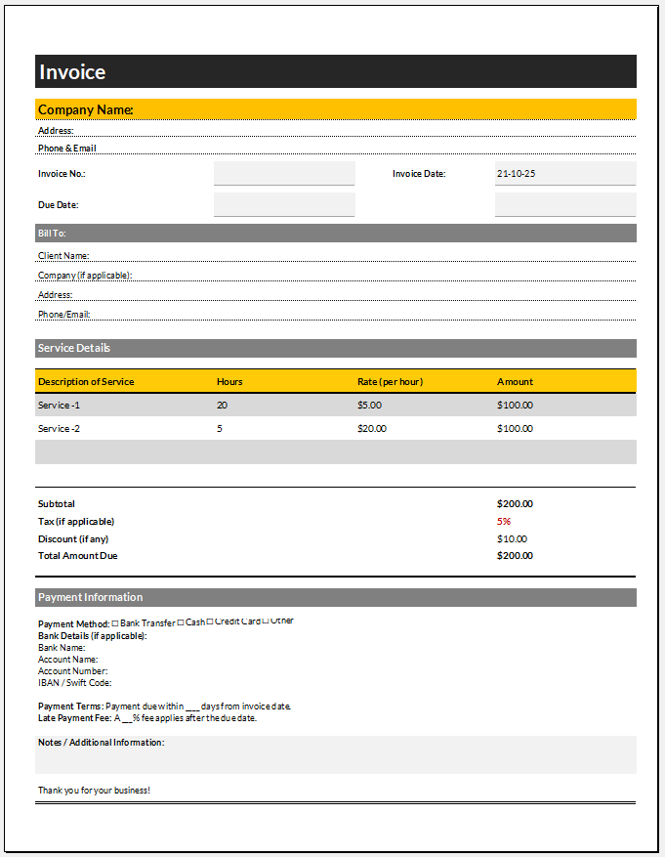This screenshot has height=857, width=665.
Task: Click the Payment Information section header
Action: tap(335, 597)
